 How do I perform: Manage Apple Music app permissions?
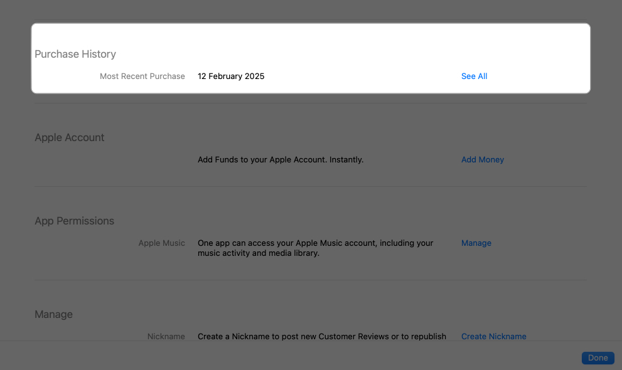(476, 243)
